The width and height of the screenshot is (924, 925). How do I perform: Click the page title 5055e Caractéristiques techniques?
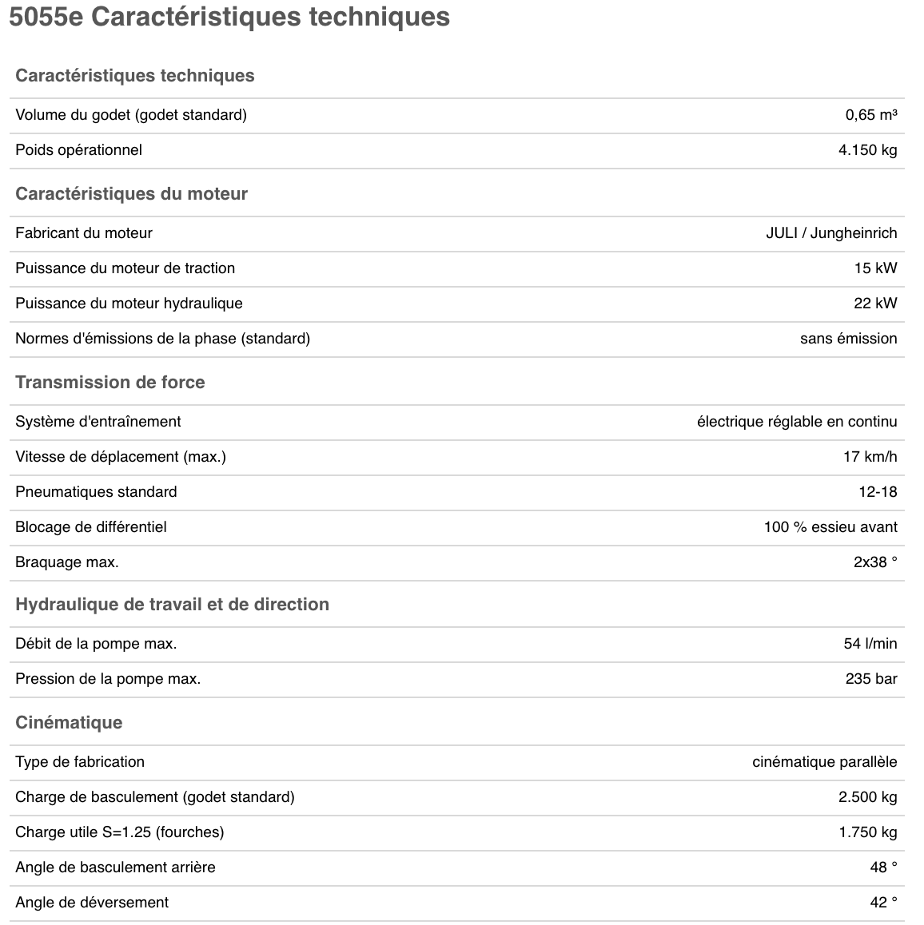coord(229,17)
